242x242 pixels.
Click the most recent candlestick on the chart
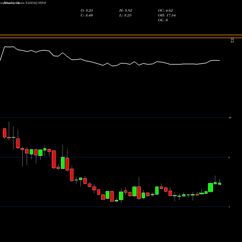tap(220, 183)
